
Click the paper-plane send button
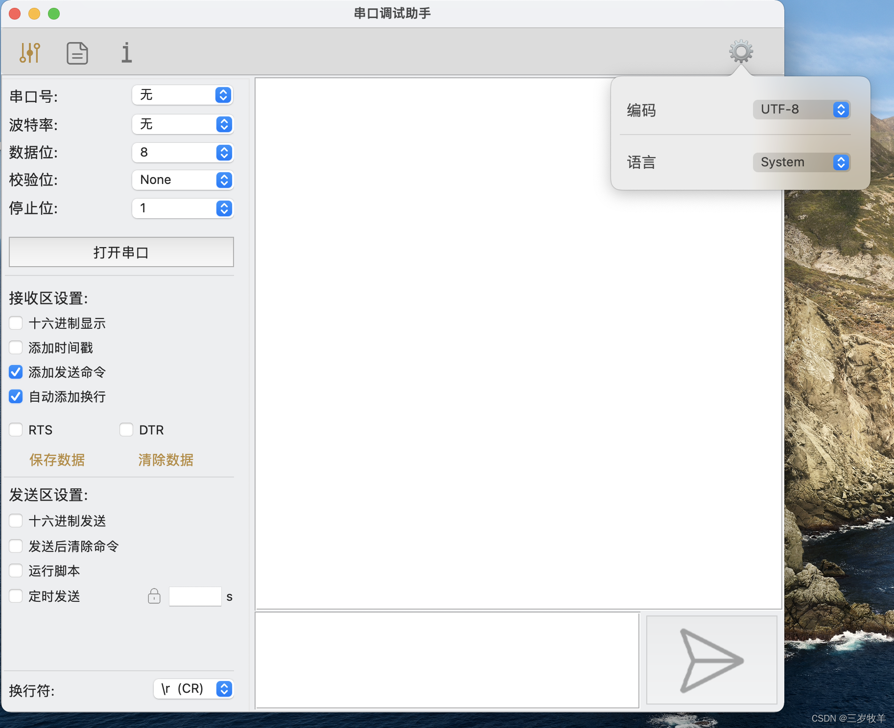[x=712, y=660]
